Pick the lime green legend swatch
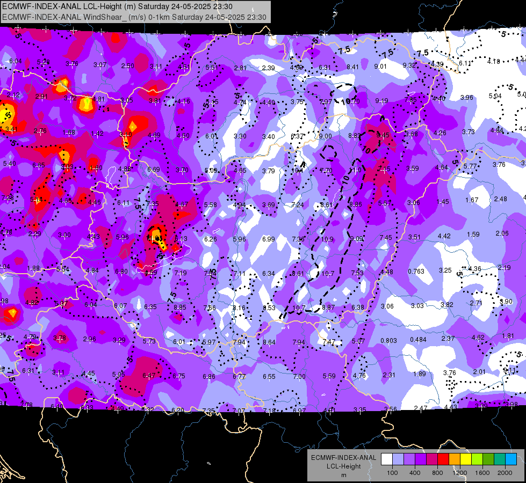Image resolution: width=526 pixels, height=483 pixels. click(477, 459)
